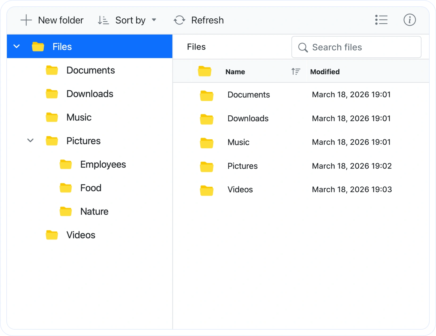
Task: Click the Documents folder icon in list
Action: coord(207,96)
